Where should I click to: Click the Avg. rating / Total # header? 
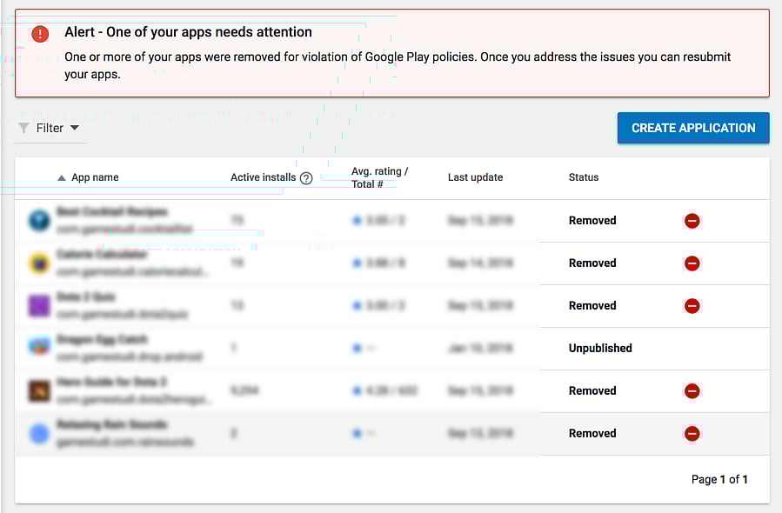click(x=379, y=177)
